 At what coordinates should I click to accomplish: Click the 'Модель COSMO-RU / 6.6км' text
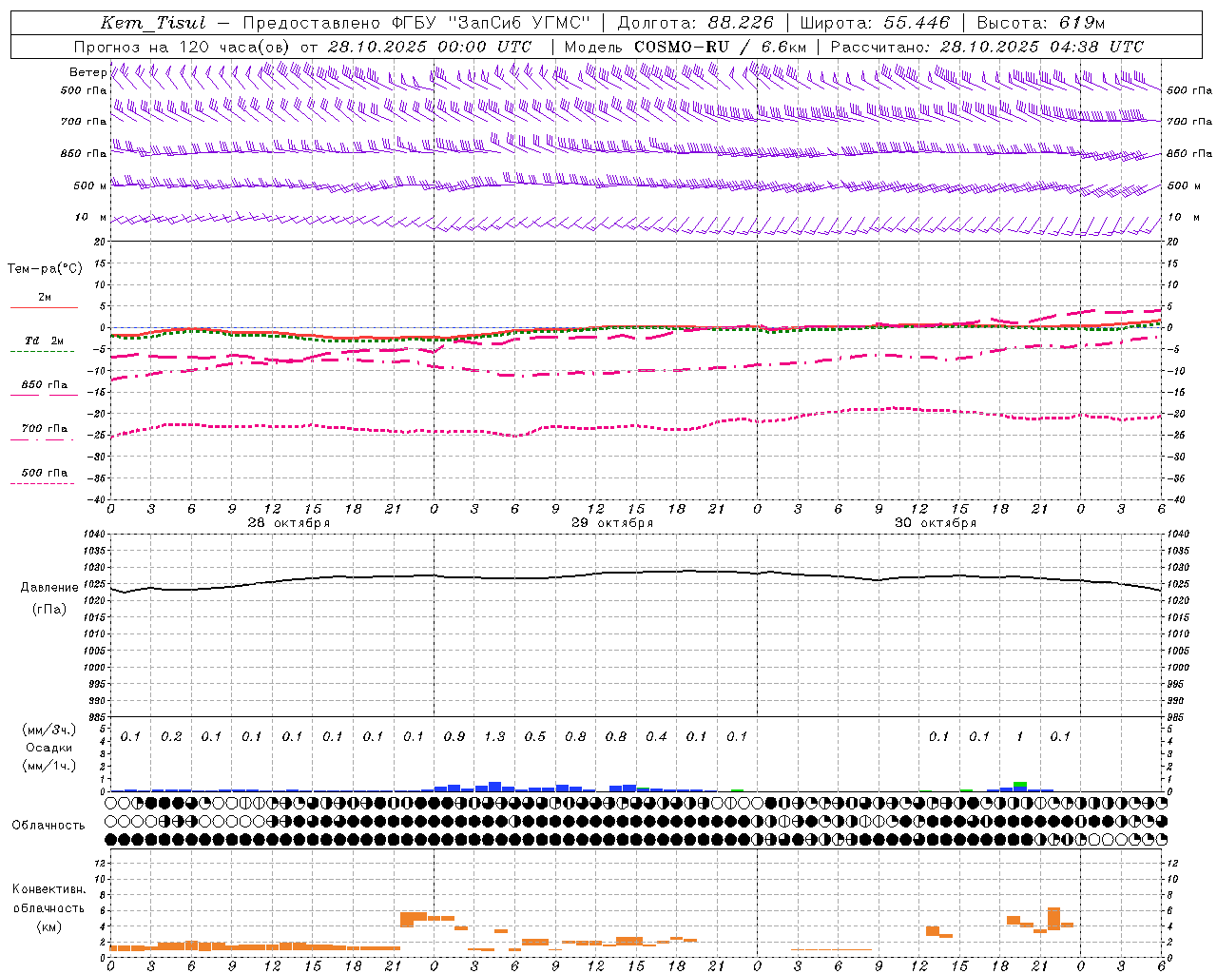pos(686,47)
